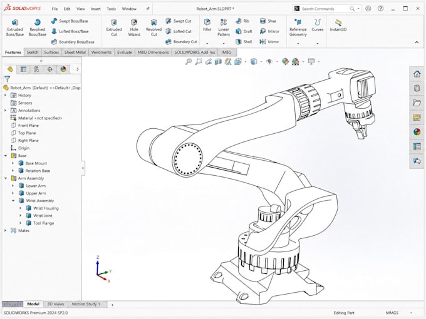The width and height of the screenshot is (426, 319).
Task: Select the Front Plane item
Action: pos(24,126)
